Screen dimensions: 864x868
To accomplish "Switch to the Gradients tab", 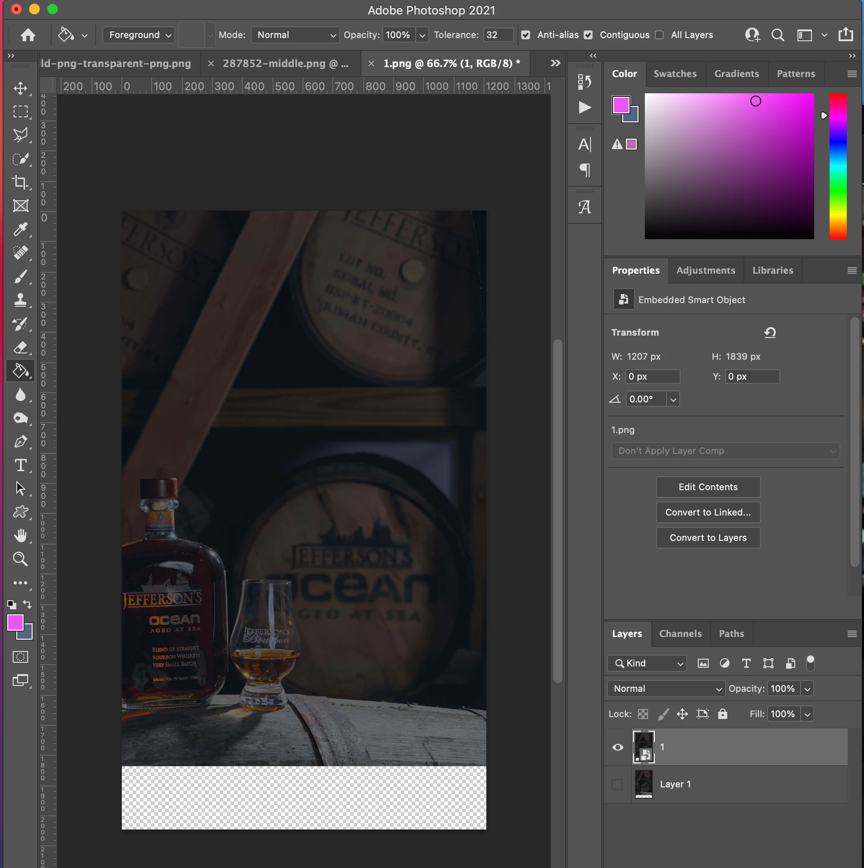I will (x=737, y=73).
